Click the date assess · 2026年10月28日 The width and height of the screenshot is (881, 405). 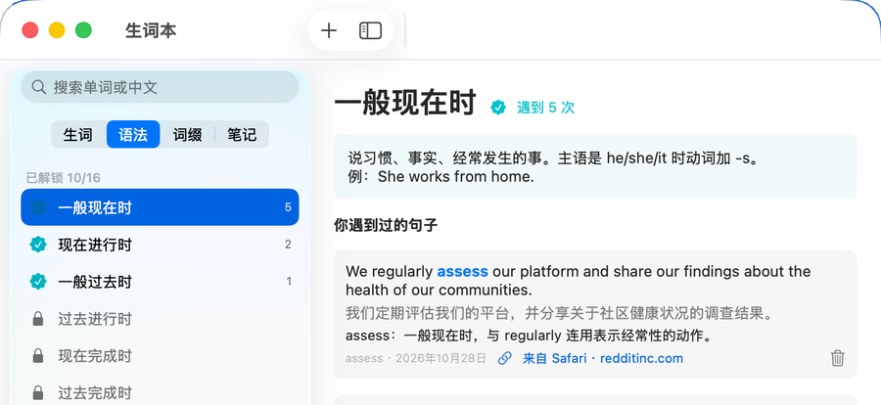pos(416,358)
